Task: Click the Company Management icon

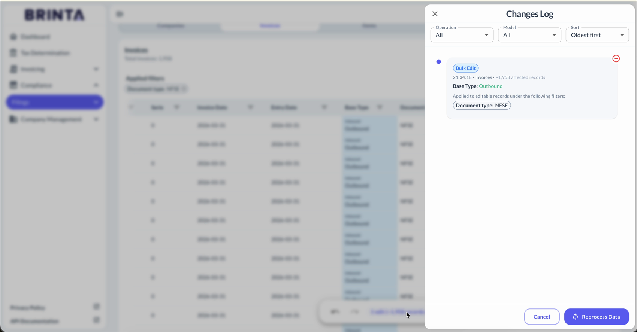Action: pyautogui.click(x=13, y=119)
